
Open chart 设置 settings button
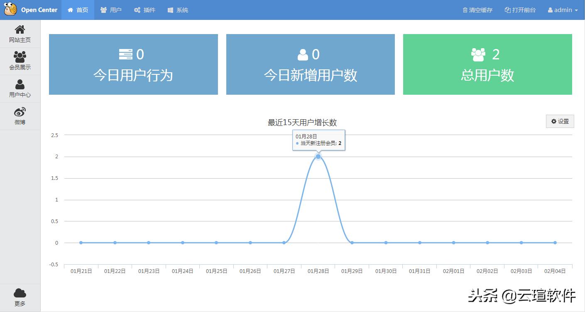pyautogui.click(x=560, y=121)
